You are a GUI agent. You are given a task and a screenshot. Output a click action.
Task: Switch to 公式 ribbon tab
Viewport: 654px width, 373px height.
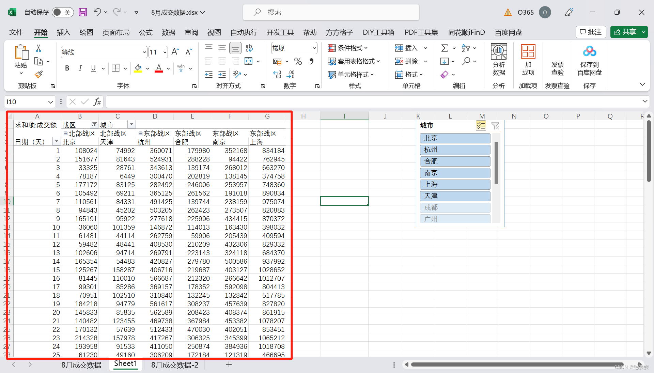pyautogui.click(x=146, y=32)
